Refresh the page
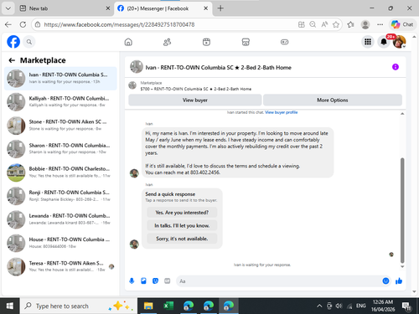 tap(23, 24)
